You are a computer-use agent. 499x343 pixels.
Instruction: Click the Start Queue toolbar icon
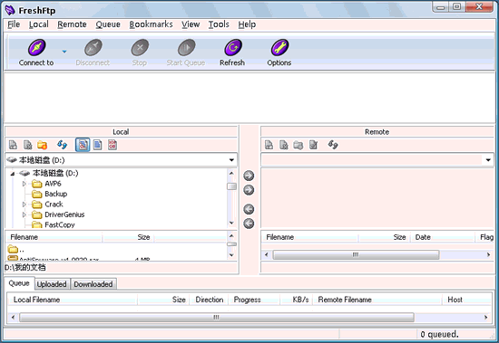point(187,48)
